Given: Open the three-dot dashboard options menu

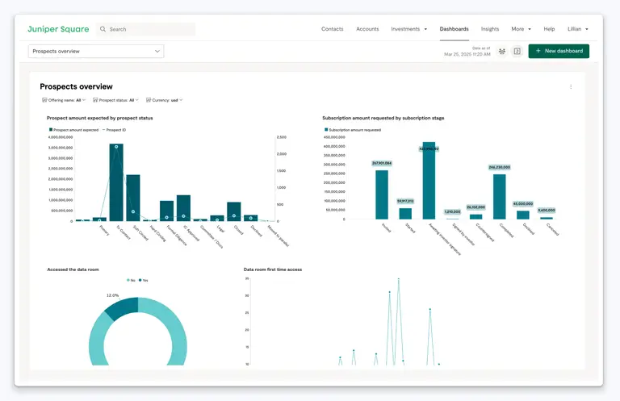Looking at the screenshot, I should tap(571, 86).
